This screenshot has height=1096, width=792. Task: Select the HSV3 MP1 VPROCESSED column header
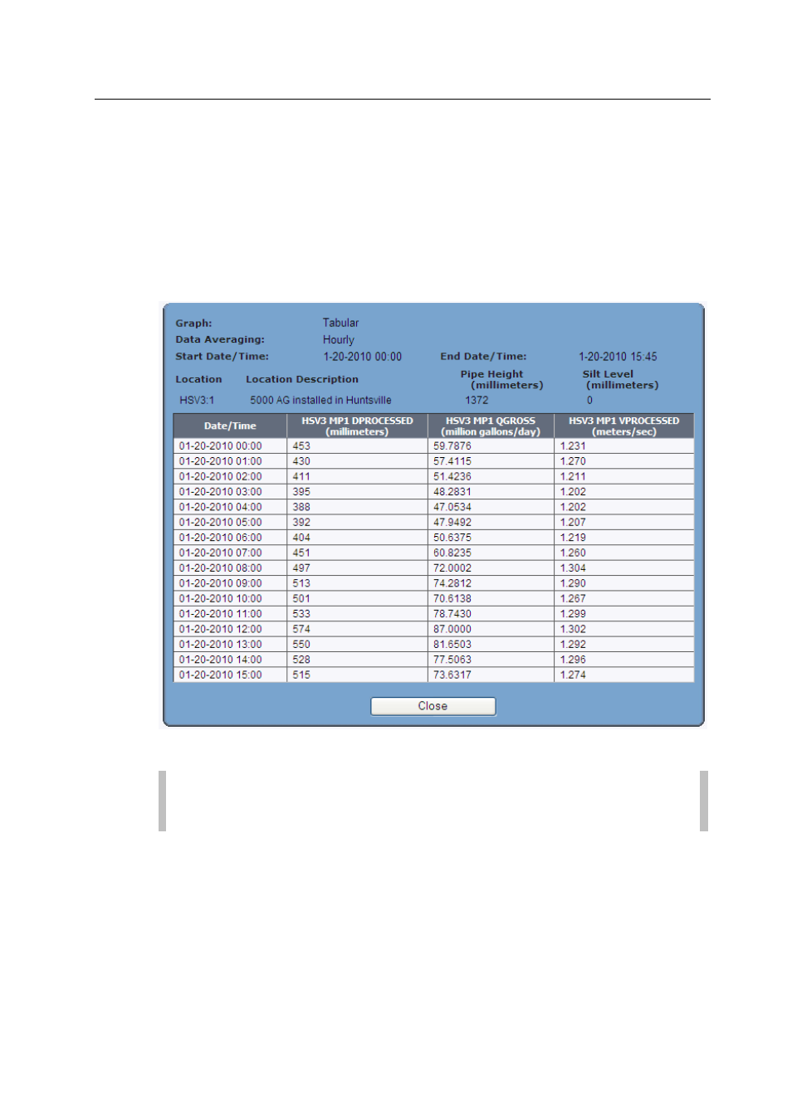coord(623,426)
